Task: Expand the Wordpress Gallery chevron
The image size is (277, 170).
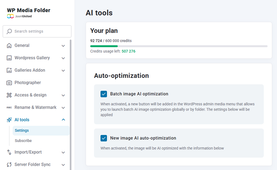Action: point(63,58)
